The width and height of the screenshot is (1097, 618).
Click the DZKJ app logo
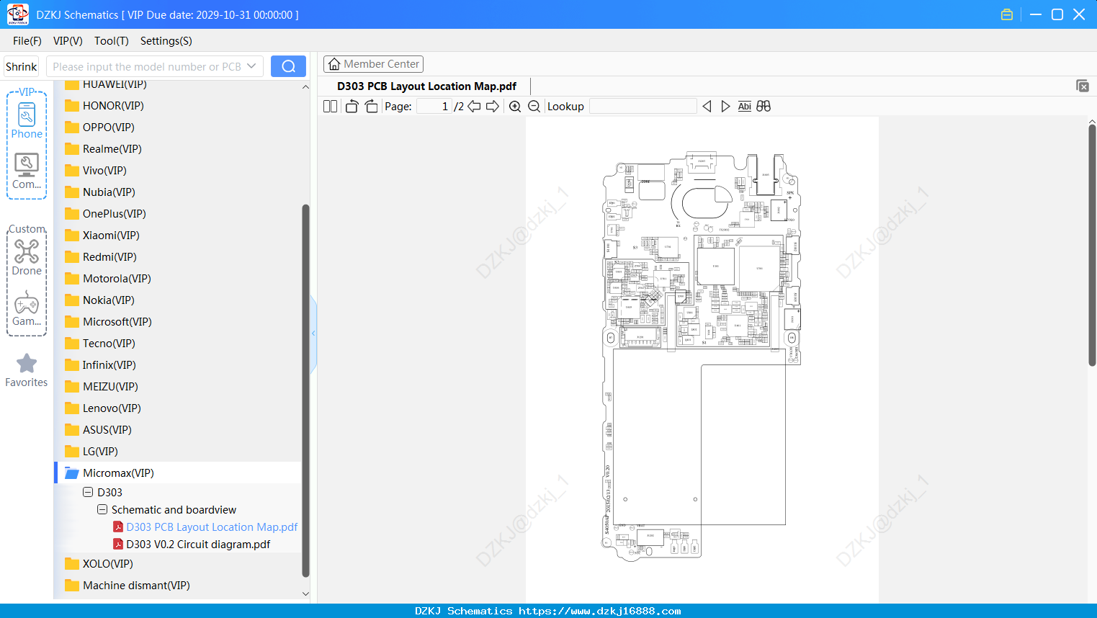[x=17, y=14]
